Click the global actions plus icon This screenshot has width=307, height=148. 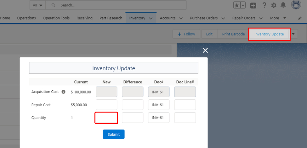point(253,5)
